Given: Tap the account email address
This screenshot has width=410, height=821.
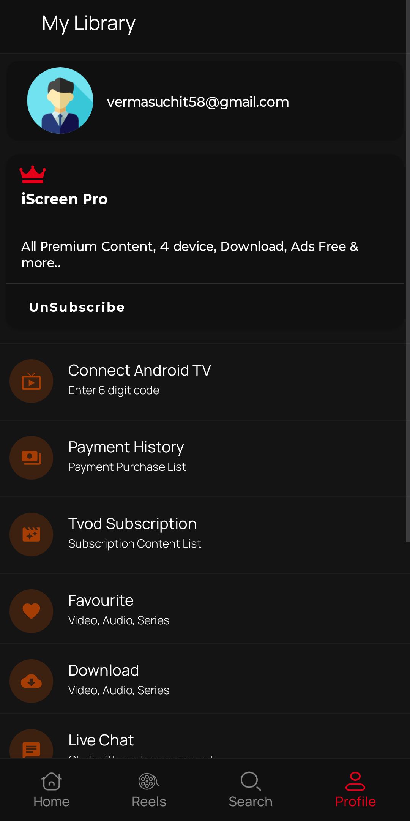Looking at the screenshot, I should 198,102.
